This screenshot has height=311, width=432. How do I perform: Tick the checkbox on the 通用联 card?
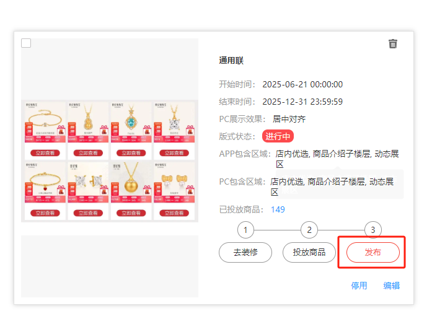26,43
